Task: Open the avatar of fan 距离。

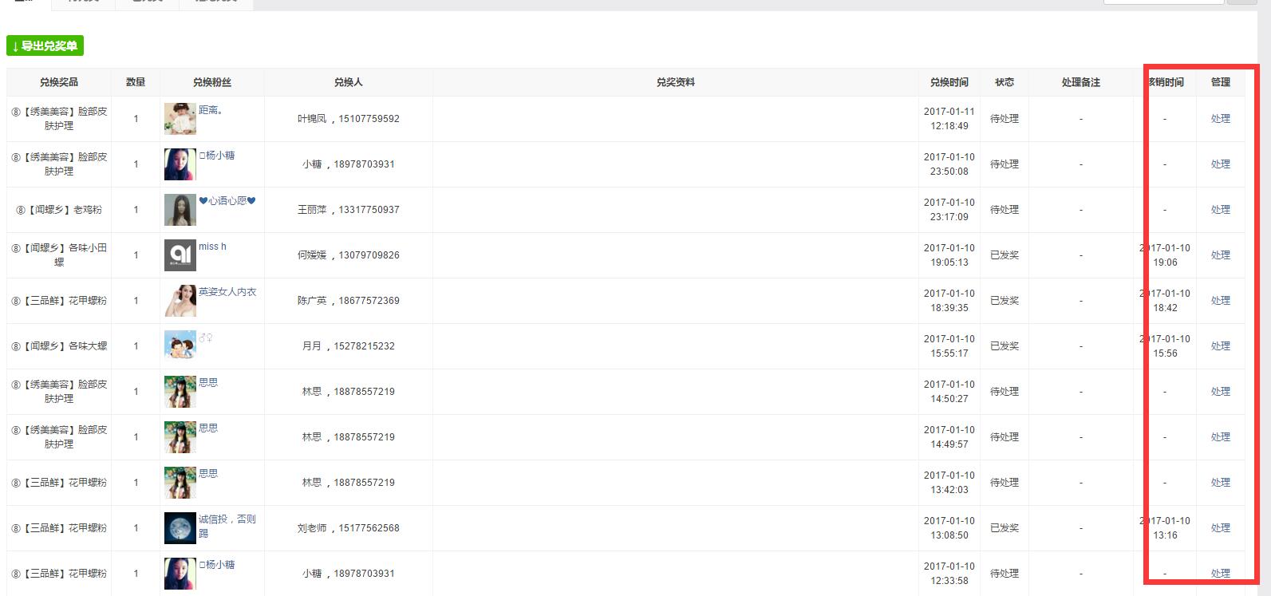Action: (180, 119)
